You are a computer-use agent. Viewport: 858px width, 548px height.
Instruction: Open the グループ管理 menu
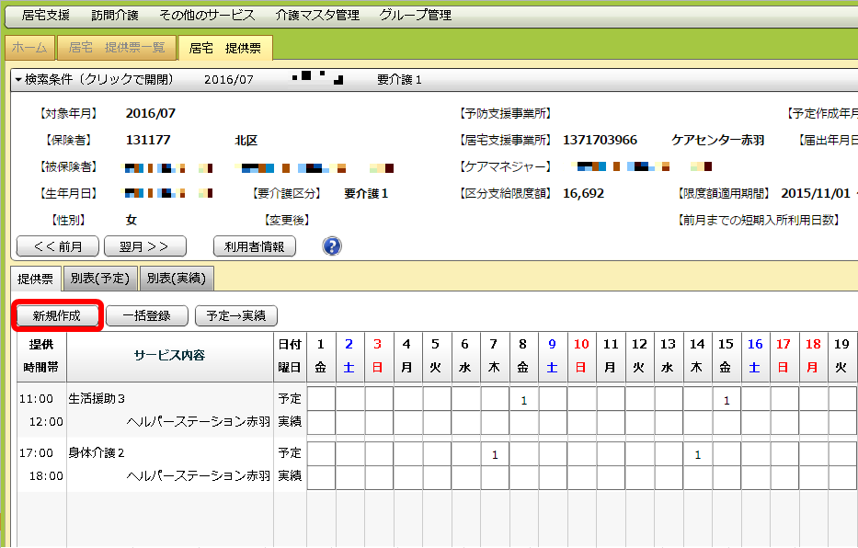[x=415, y=15]
